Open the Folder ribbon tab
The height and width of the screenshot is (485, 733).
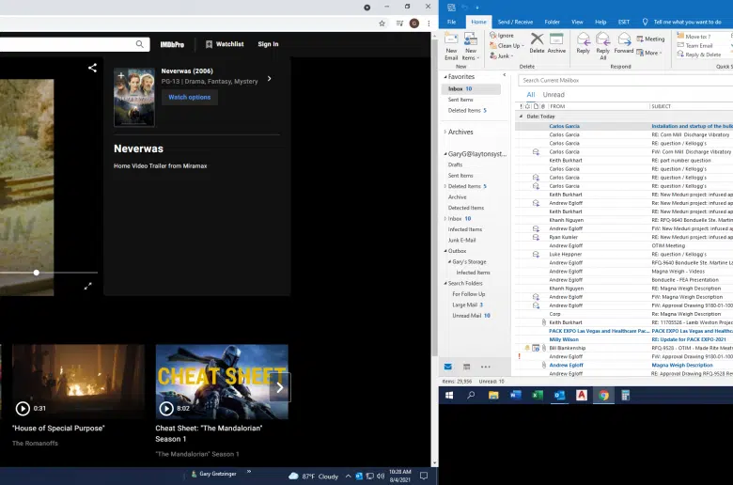pos(552,21)
